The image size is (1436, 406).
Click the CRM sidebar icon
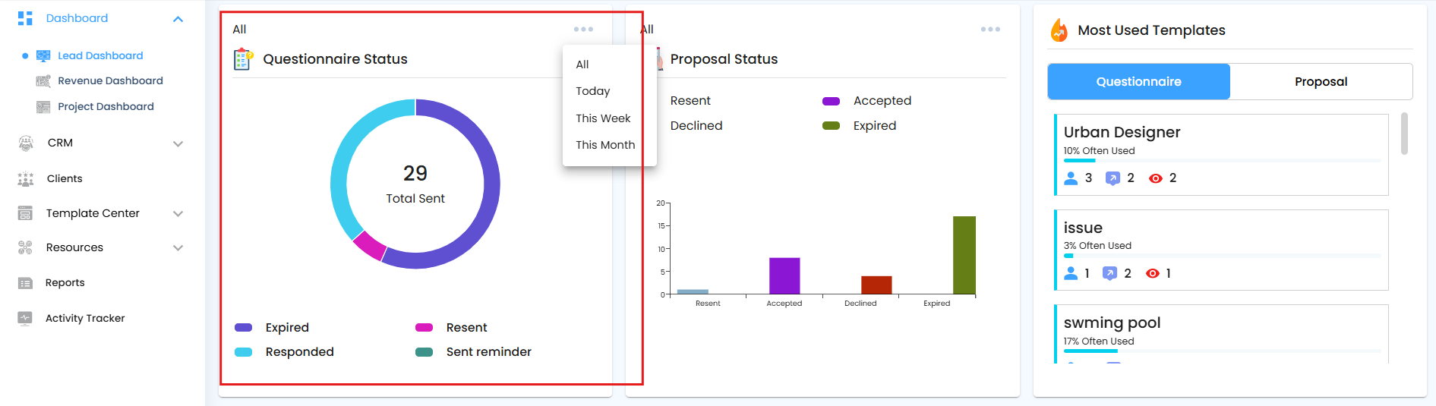(x=26, y=143)
